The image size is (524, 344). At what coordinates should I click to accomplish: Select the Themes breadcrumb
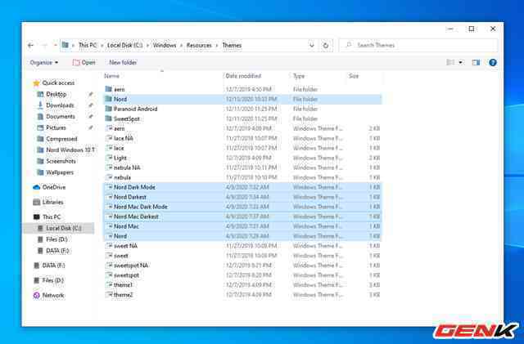232,46
